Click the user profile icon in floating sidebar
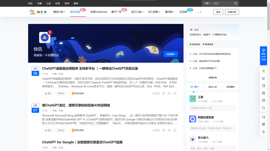 tap(263, 71)
